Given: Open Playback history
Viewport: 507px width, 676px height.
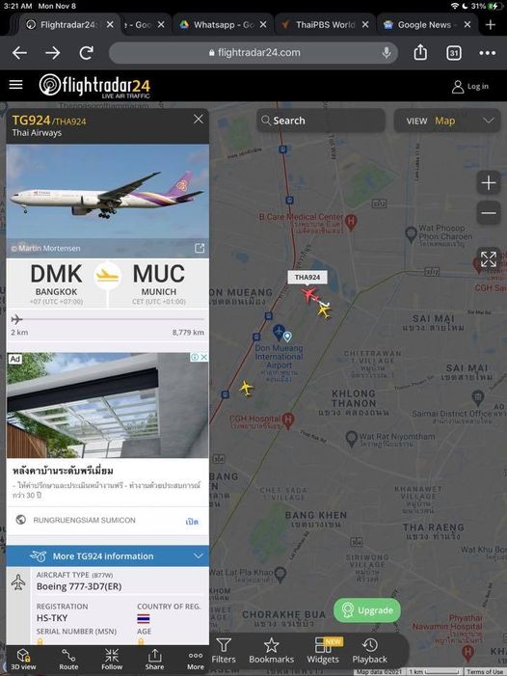Looking at the screenshot, I should coord(369,651).
